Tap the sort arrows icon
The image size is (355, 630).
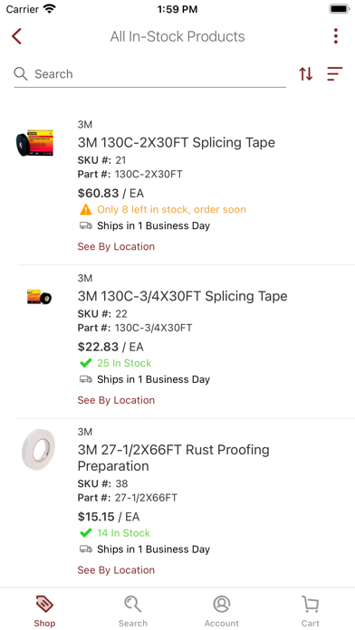(x=306, y=74)
